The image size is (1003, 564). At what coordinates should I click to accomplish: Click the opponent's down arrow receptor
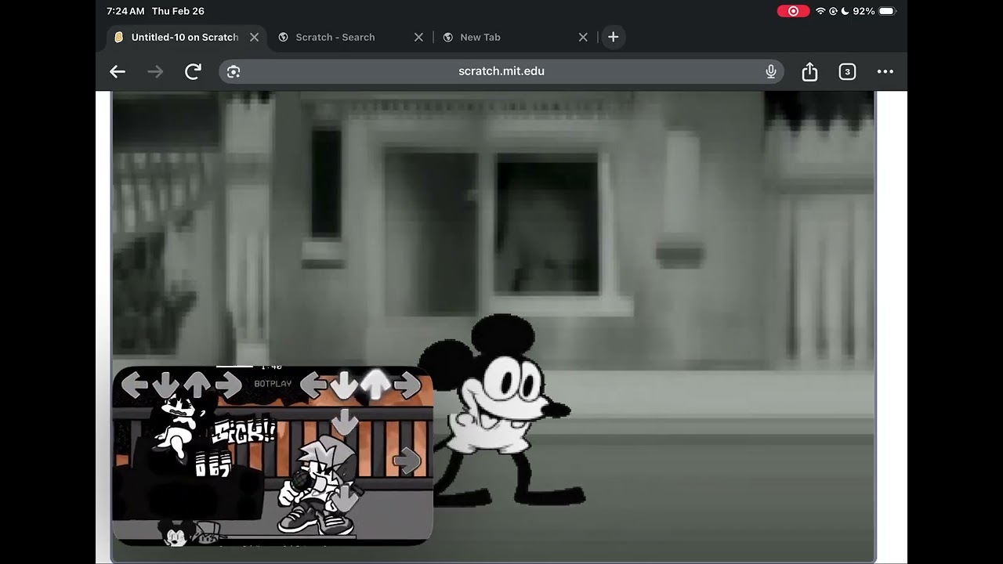[x=165, y=385]
